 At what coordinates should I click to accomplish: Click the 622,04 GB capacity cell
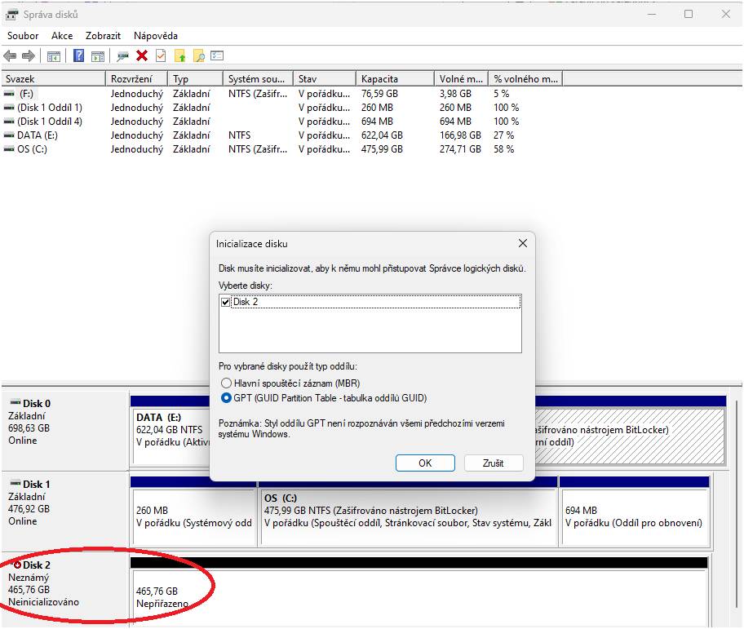[x=382, y=135]
